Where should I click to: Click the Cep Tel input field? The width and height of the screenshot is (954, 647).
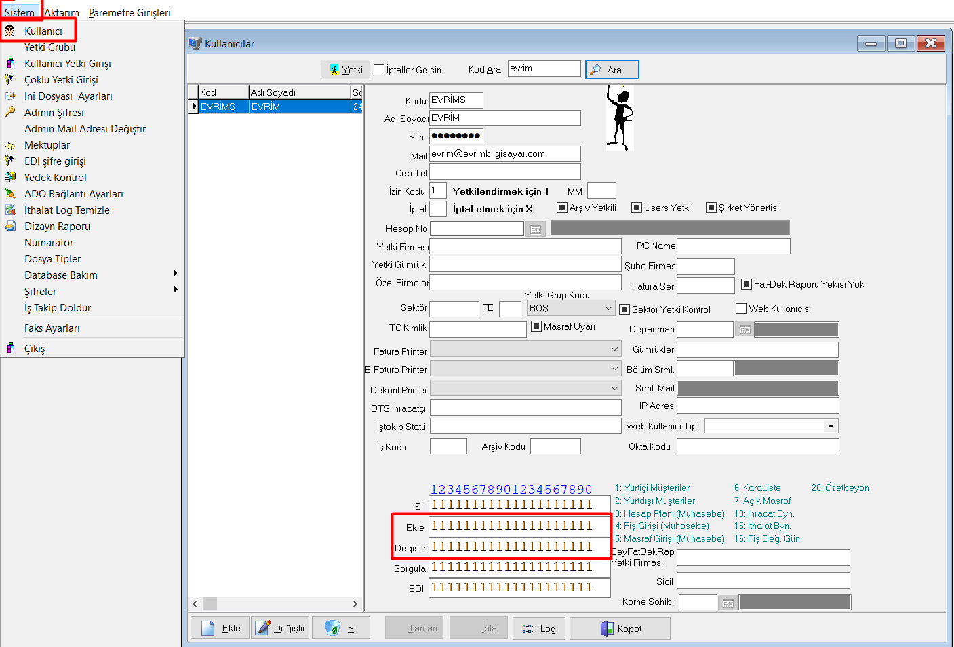[x=505, y=172]
